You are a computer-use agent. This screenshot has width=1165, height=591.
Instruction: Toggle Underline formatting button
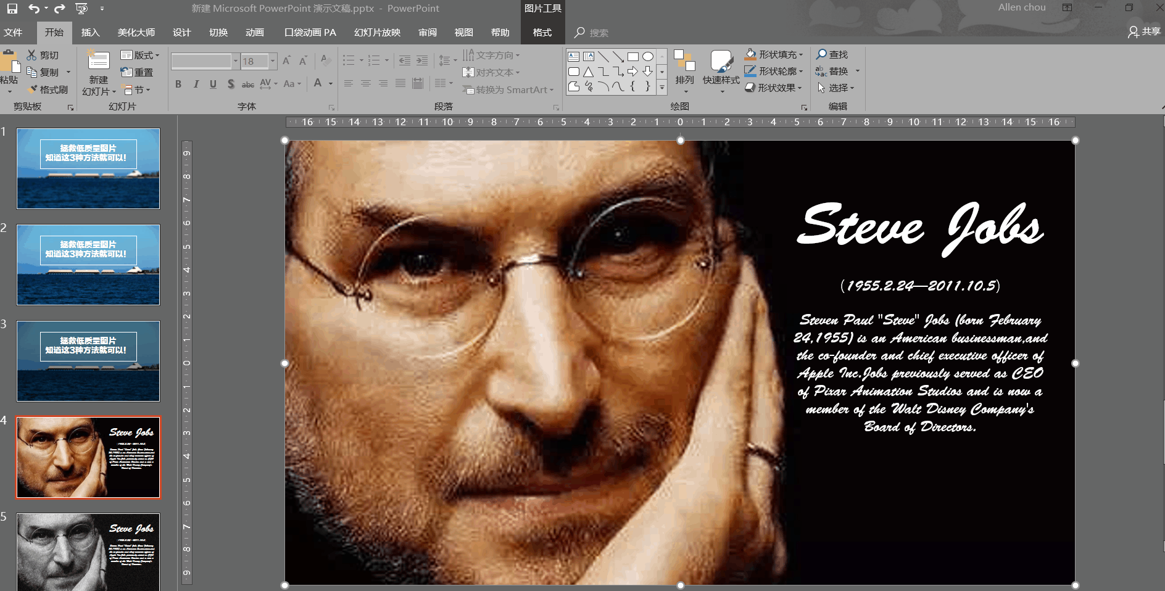pos(213,84)
